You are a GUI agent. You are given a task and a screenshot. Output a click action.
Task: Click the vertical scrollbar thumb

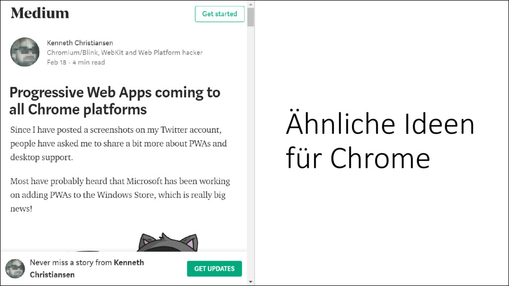251,17
